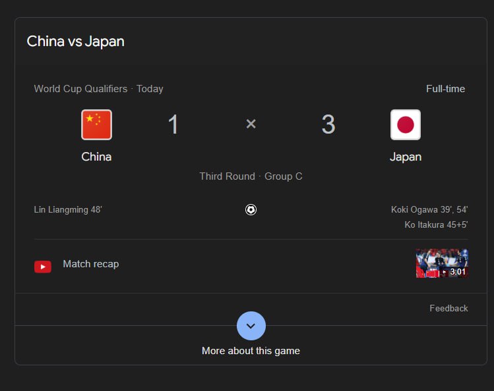Click the red YouTube play icon

point(43,267)
